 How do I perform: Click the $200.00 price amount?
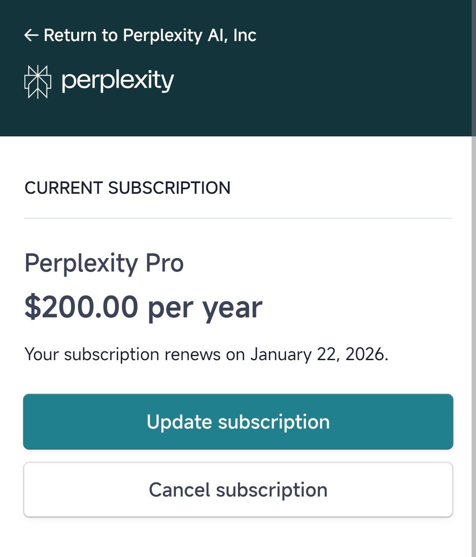pyautogui.click(x=82, y=307)
